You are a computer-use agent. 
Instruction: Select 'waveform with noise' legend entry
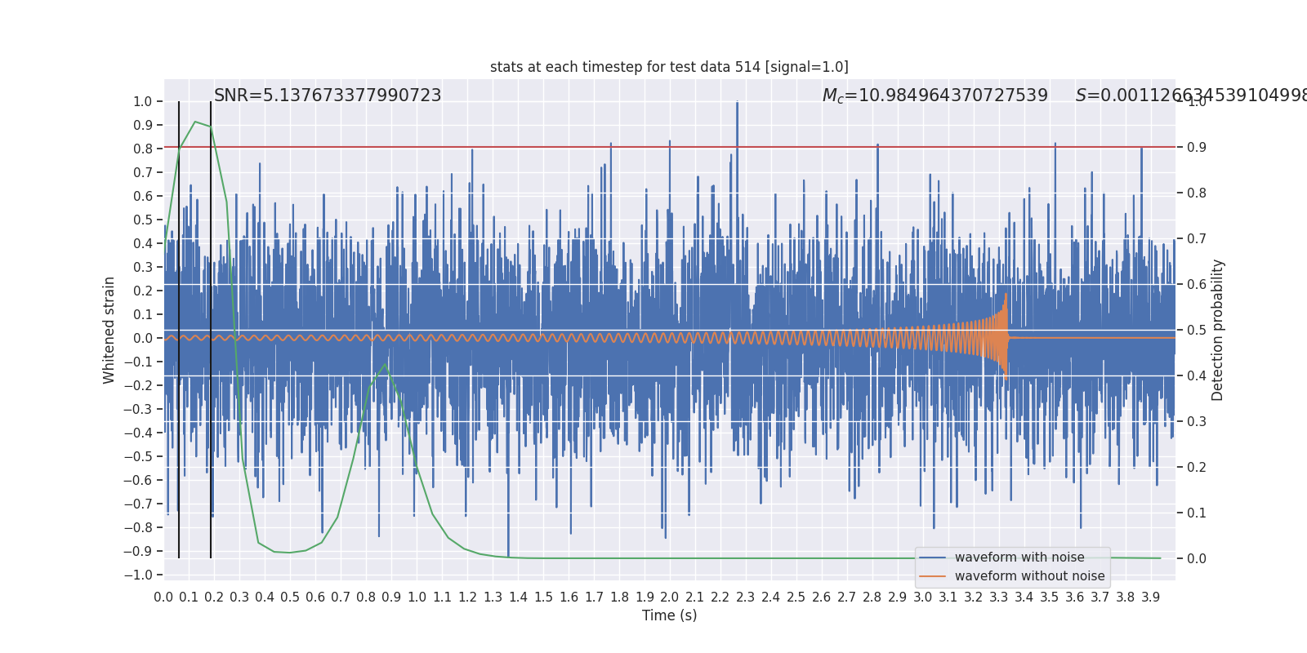[x=1019, y=557]
